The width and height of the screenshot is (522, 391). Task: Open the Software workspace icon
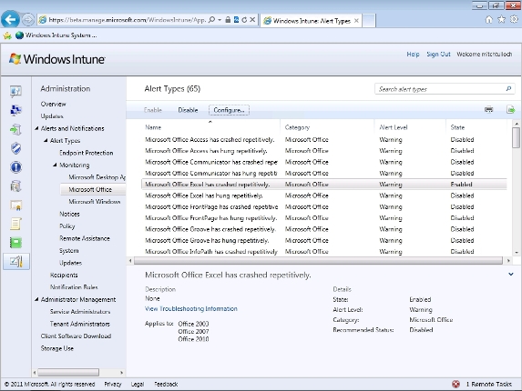[15, 186]
